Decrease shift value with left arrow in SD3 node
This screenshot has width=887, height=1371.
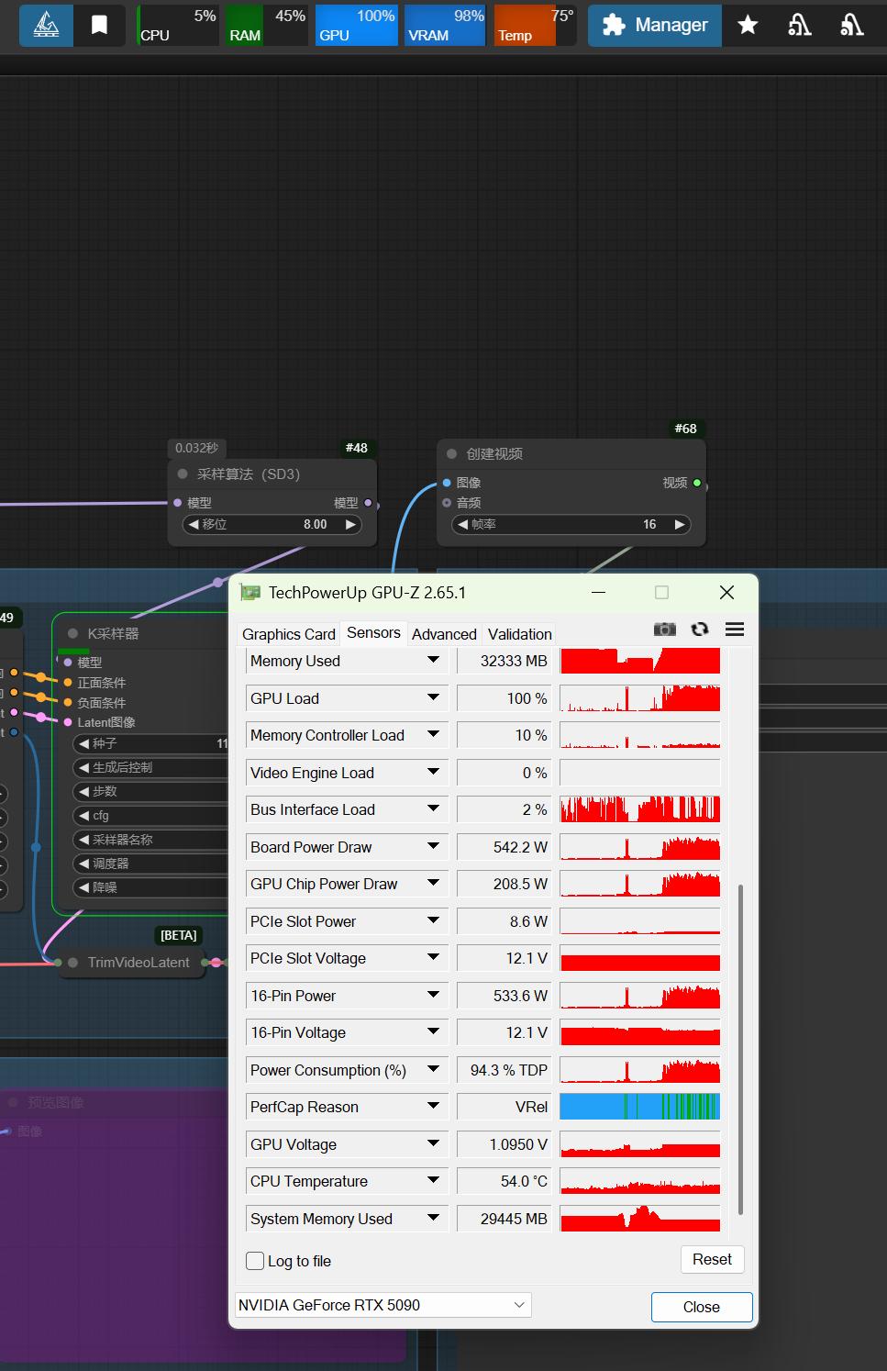coord(194,524)
